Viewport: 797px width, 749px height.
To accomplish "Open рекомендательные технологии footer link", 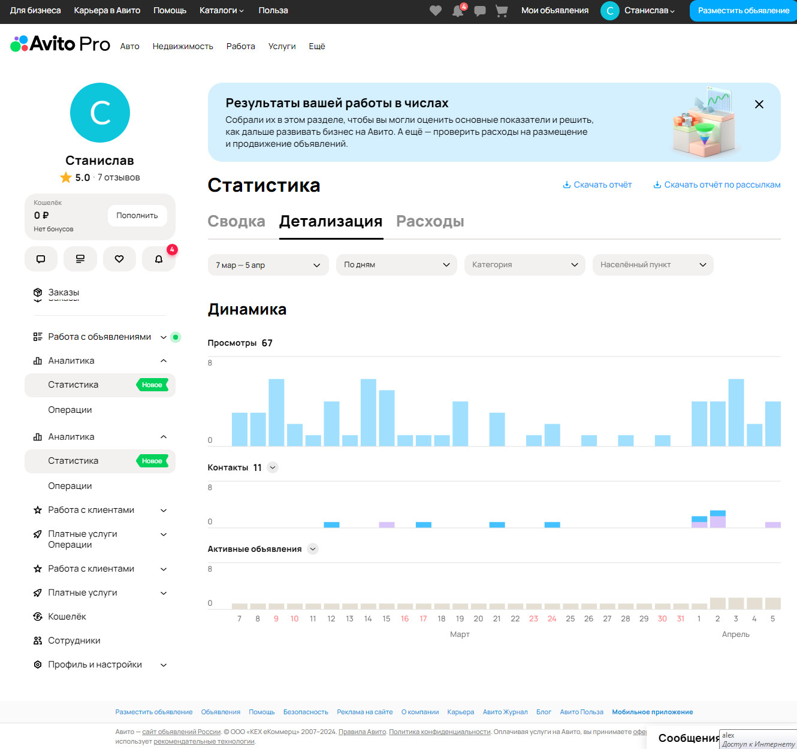I will pos(204,741).
